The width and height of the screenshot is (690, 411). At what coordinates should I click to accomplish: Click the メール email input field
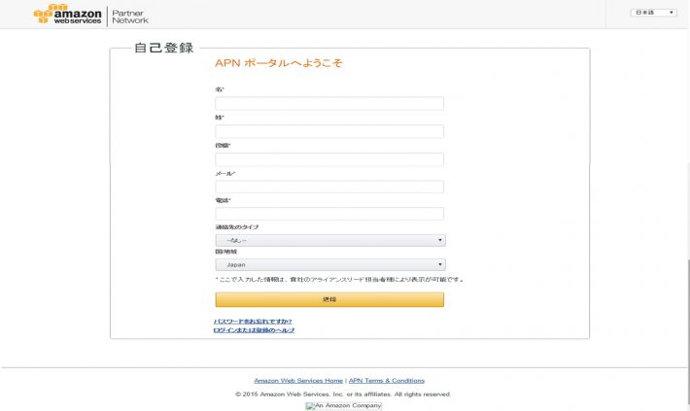pyautogui.click(x=329, y=187)
